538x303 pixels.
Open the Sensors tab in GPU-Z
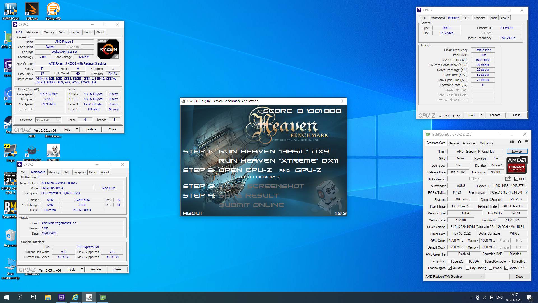click(x=454, y=143)
